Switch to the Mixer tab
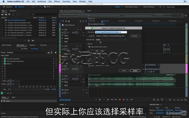 89,11
